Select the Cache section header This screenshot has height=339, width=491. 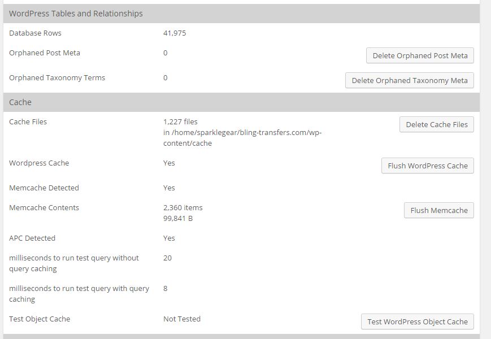click(x=20, y=102)
